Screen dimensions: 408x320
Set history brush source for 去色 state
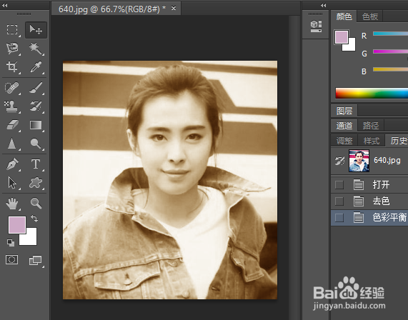(339, 201)
